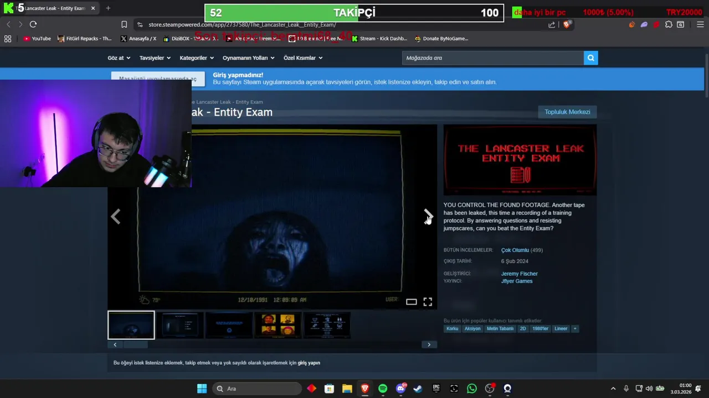This screenshot has height=398, width=709.
Task: Click Topluluk Merkezi button
Action: 567,112
